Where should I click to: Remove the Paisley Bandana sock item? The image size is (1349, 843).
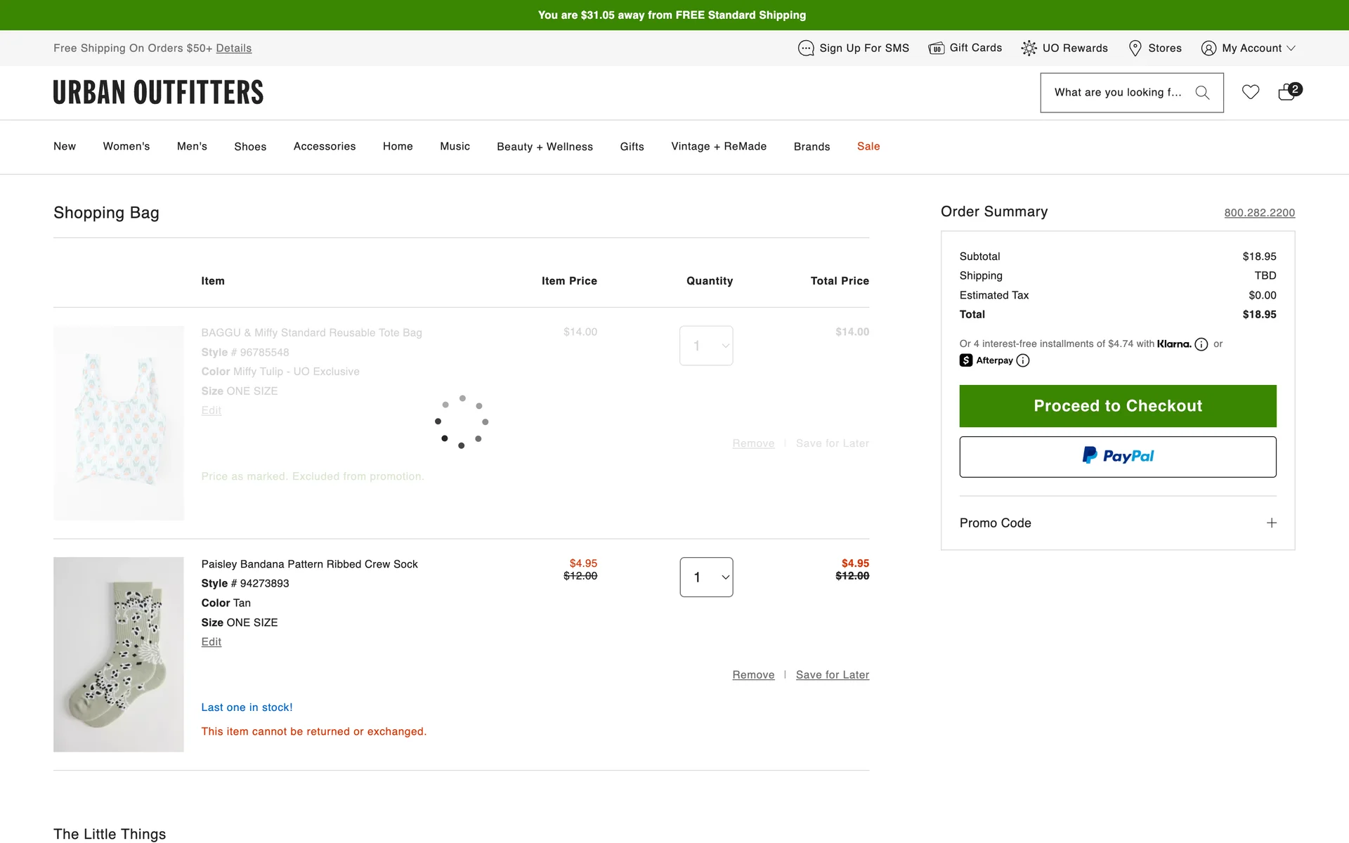(753, 674)
